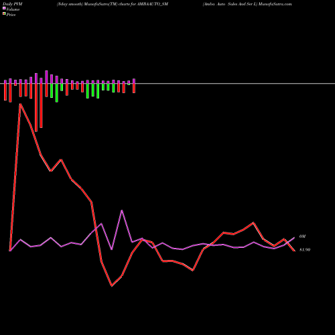Click the longest green bar below the baseline
The width and height of the screenshot is (335, 335).
pos(57,93)
